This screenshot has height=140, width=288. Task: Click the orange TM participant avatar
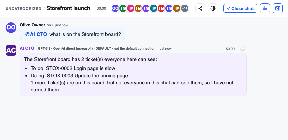pos(138,8)
